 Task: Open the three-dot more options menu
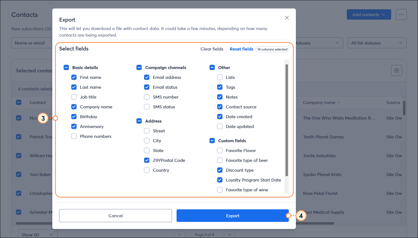tap(401, 15)
